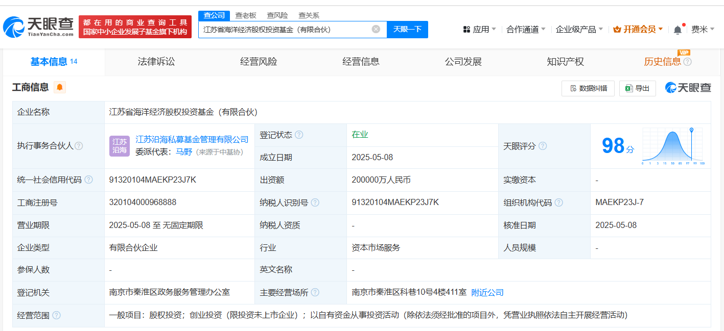Click help icon next to 组织机构代码

[559, 202]
